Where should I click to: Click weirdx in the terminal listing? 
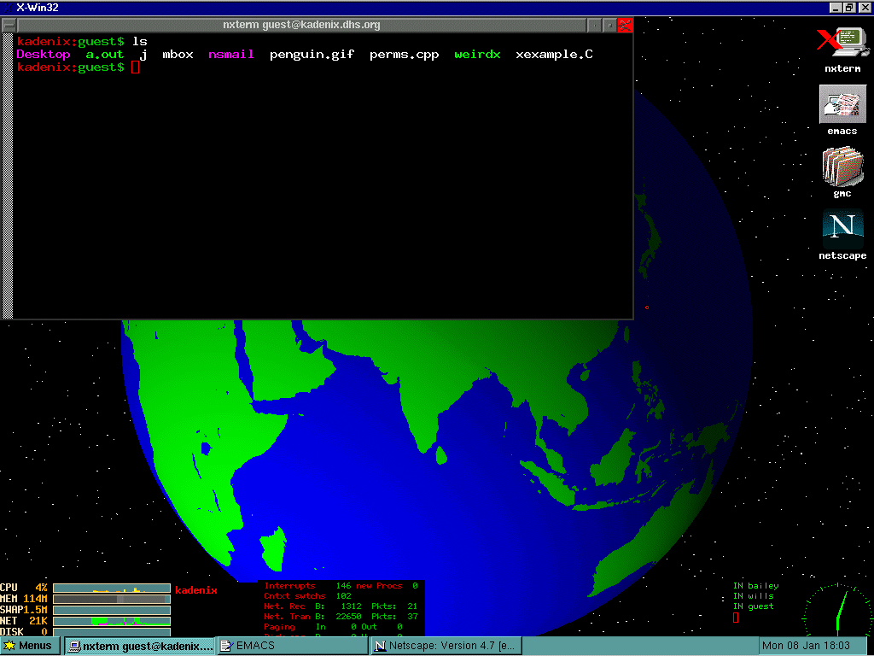point(477,55)
